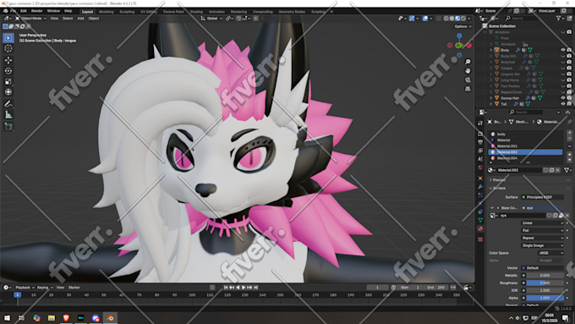Expand the Swoop Hair object tree
Viewport: 575px width, 324px height.
pos(491,98)
